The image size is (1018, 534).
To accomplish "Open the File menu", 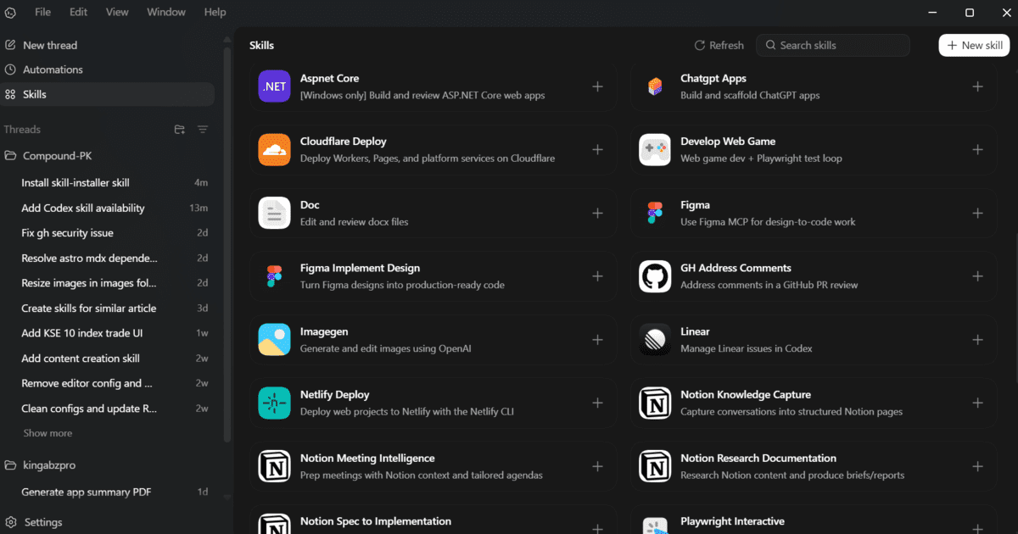I will [x=42, y=12].
